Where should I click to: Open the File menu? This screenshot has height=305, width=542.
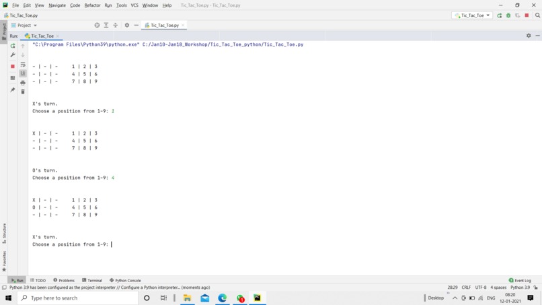pos(15,5)
